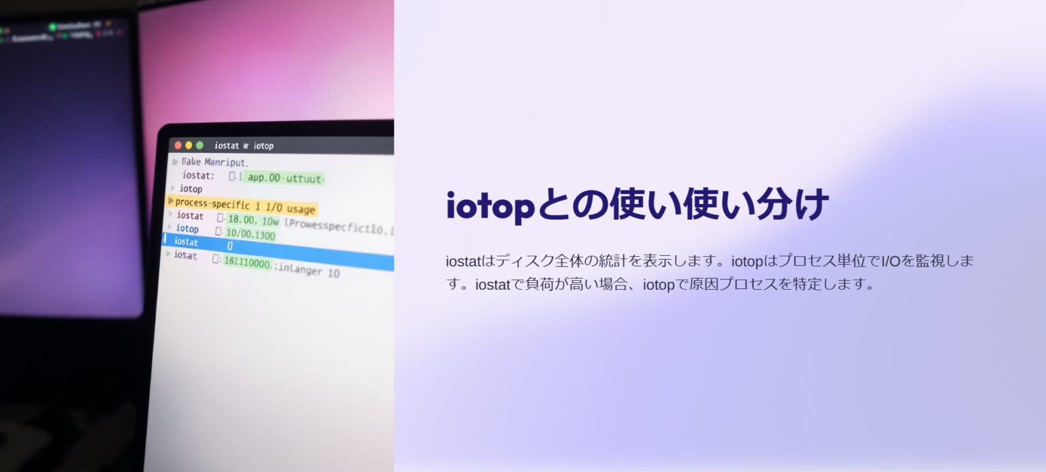Select the iostat icon placeholder beside 18.00
This screenshot has height=472, width=1046.
tap(221, 216)
